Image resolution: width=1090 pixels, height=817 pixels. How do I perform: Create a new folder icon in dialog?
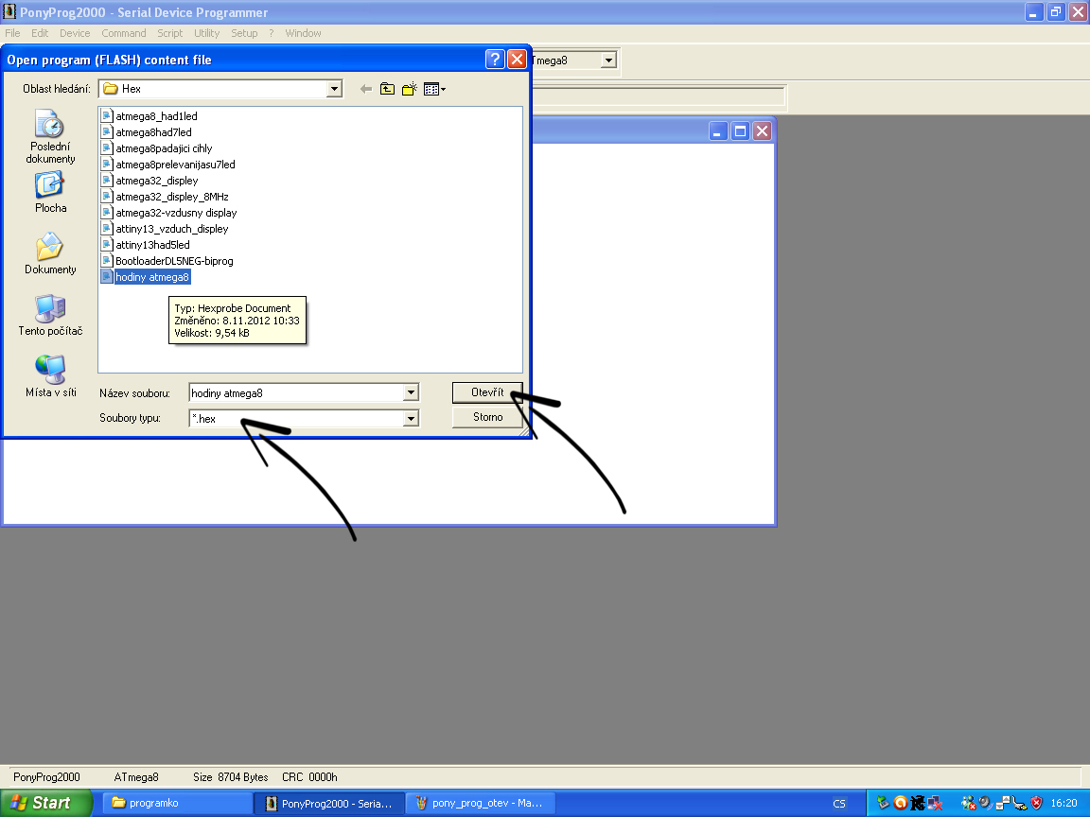[410, 89]
